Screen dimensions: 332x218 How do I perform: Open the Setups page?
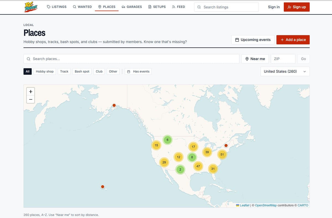tap(157, 7)
